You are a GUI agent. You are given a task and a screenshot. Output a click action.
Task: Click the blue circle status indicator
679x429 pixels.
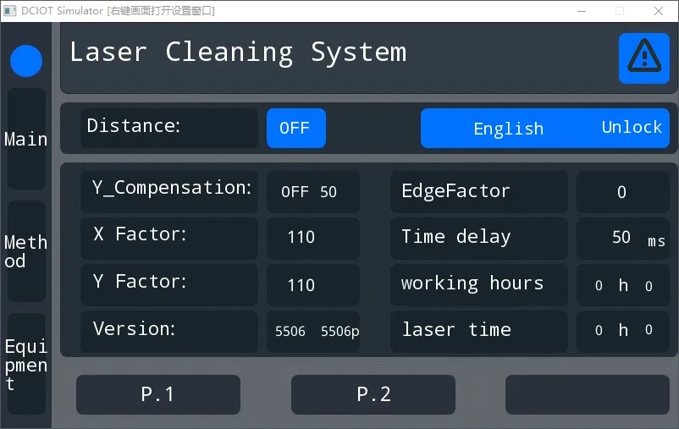pos(26,61)
